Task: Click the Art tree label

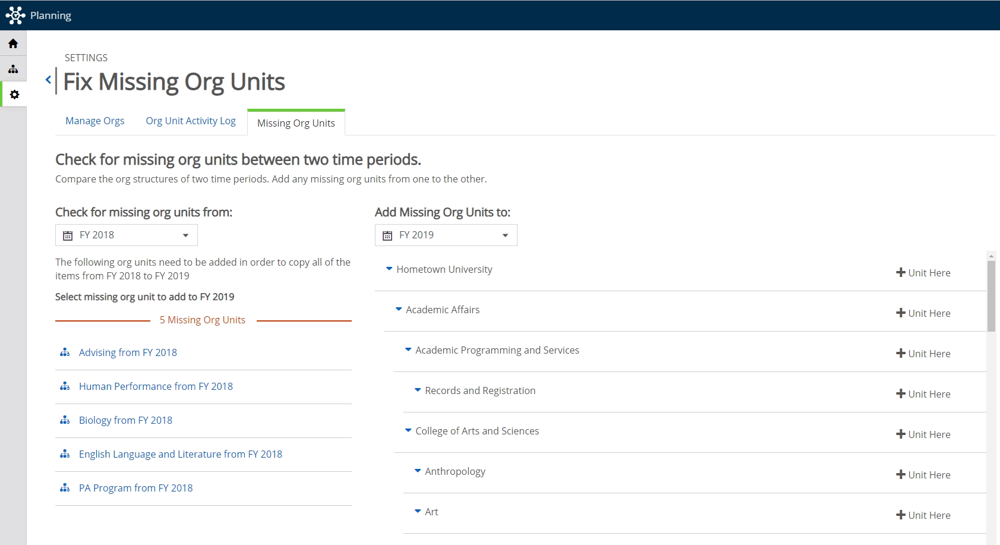Action: coord(431,512)
